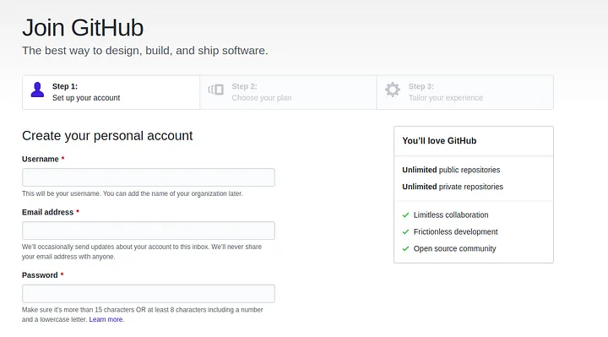608x337 pixels.
Task: Click the Password label
Action: [40, 275]
